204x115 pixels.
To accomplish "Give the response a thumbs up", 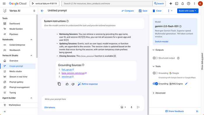I will [67, 84].
